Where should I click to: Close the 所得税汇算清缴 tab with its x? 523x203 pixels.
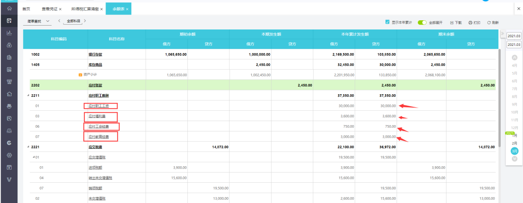[101, 9]
